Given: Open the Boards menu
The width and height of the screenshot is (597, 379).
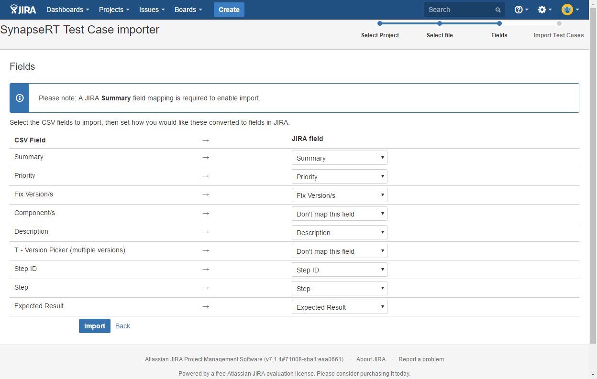Looking at the screenshot, I should coord(188,10).
